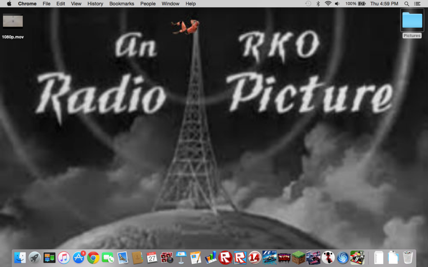Image resolution: width=428 pixels, height=267 pixels.
Task: Open the document stack in dock
Action: pos(379,257)
